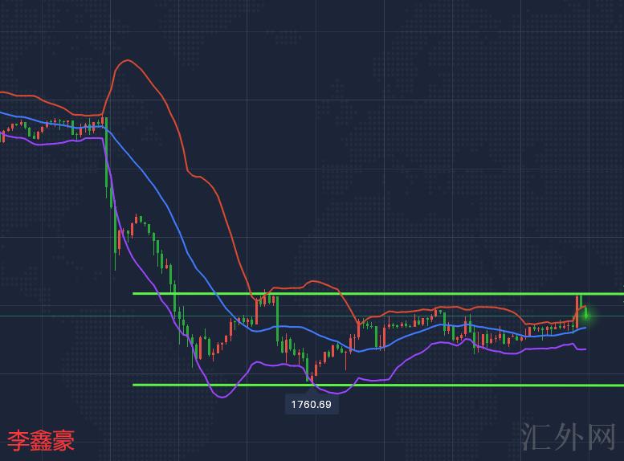Image resolution: width=624 pixels, height=461 pixels.
Task: Click the left endpoint of the upper green line
Action: (134, 293)
